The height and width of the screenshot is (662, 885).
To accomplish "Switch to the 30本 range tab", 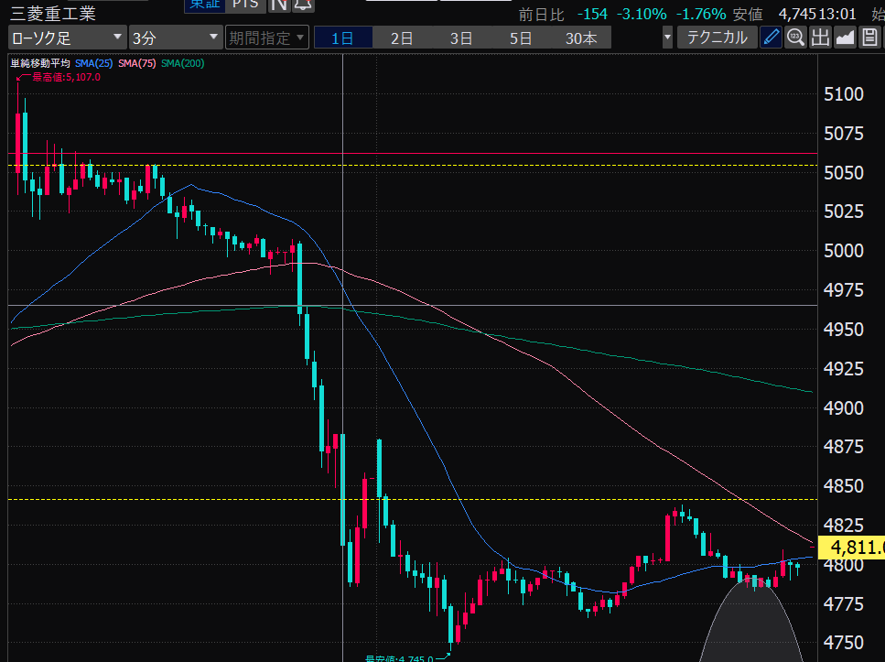I will 581,38.
